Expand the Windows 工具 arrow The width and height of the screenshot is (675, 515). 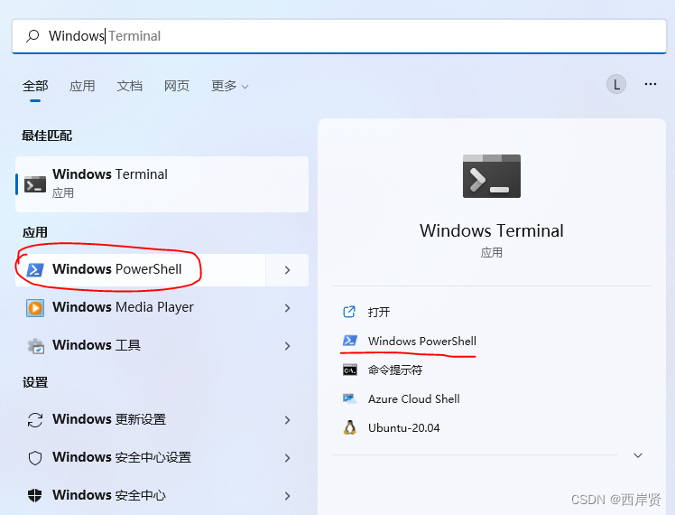[x=288, y=346]
